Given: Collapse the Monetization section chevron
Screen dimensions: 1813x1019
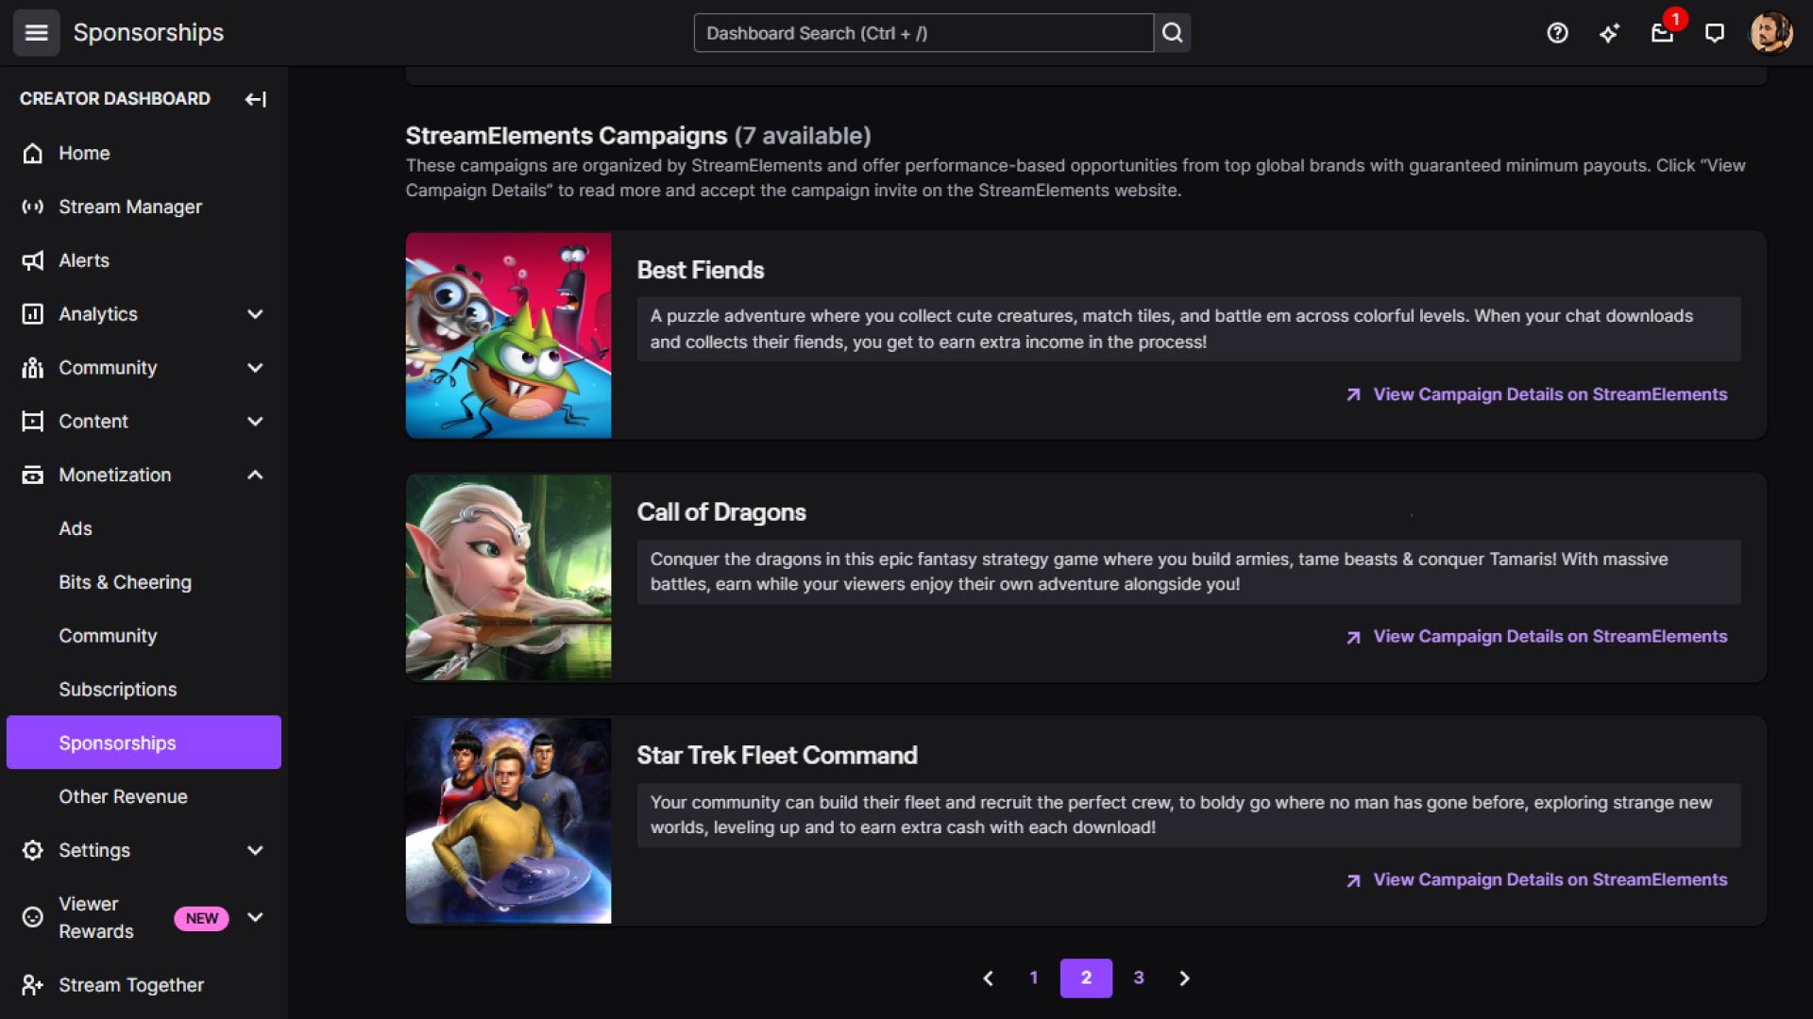Looking at the screenshot, I should coord(255,475).
